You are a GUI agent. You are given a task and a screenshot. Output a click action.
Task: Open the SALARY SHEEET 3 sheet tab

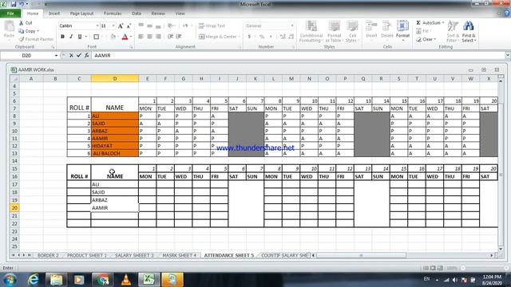click(x=134, y=255)
